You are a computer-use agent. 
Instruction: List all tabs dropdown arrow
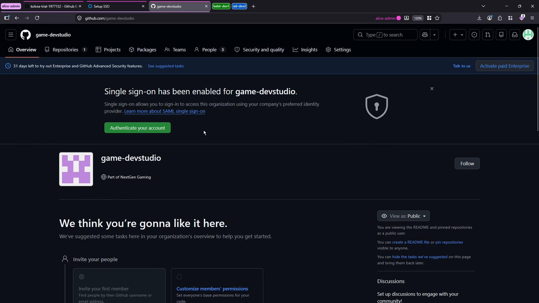pyautogui.click(x=483, y=6)
